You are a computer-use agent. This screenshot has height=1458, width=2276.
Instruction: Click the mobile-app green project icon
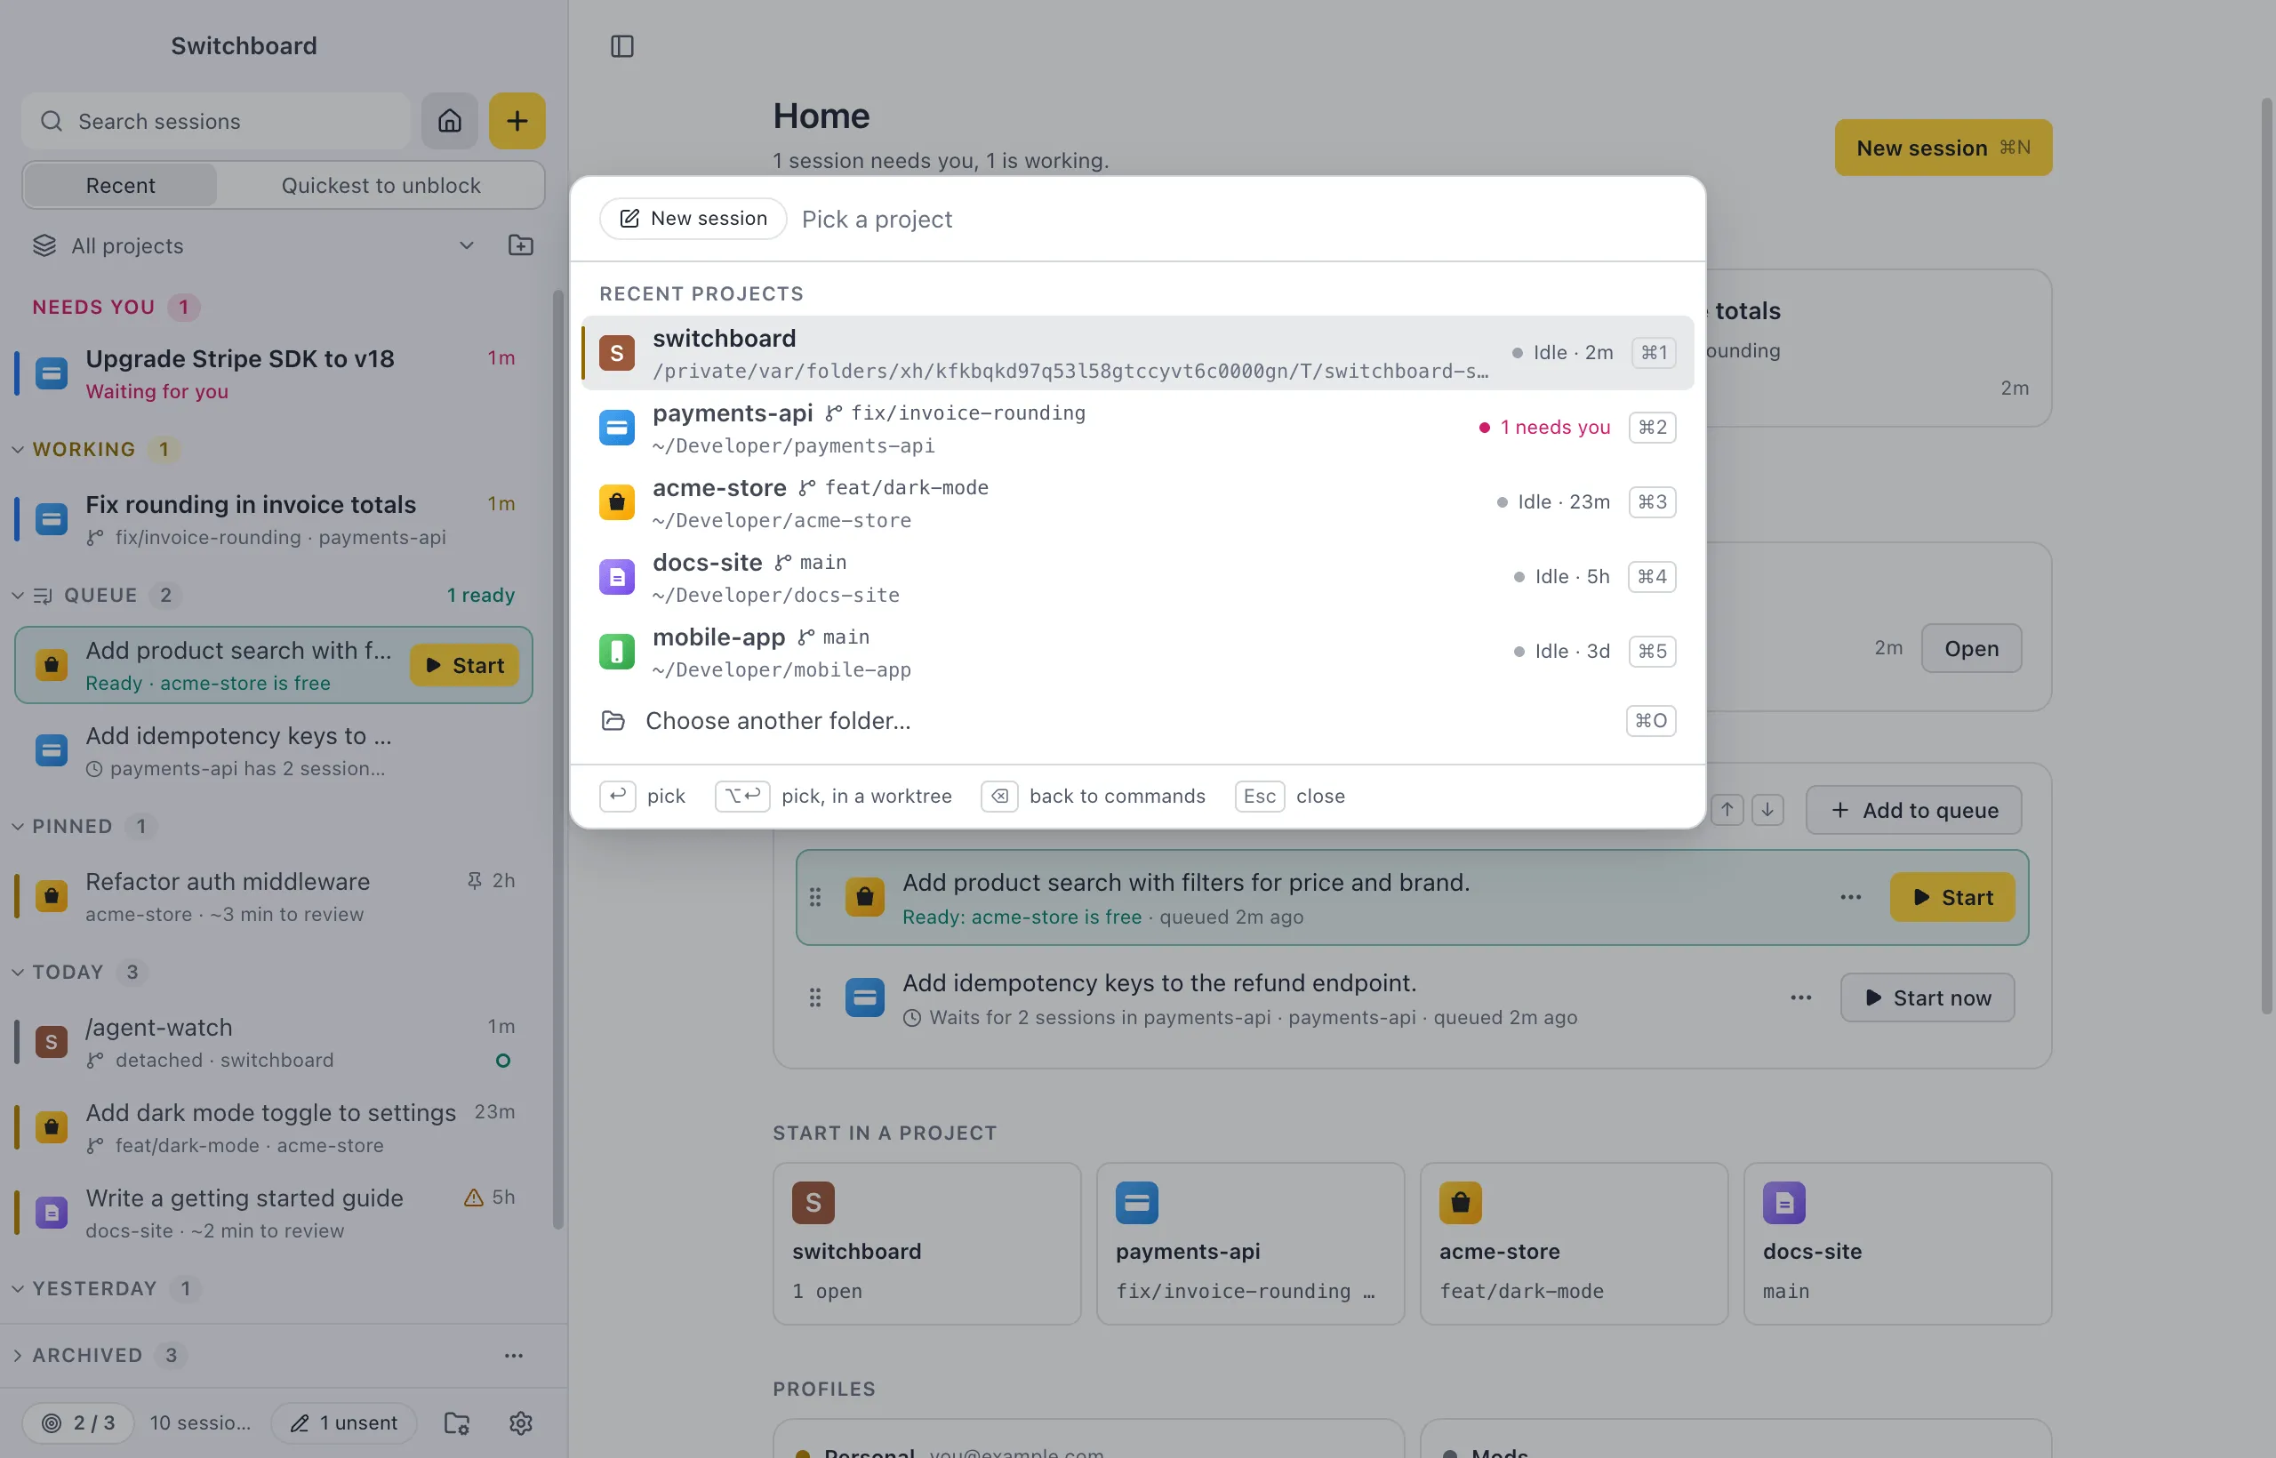point(617,652)
